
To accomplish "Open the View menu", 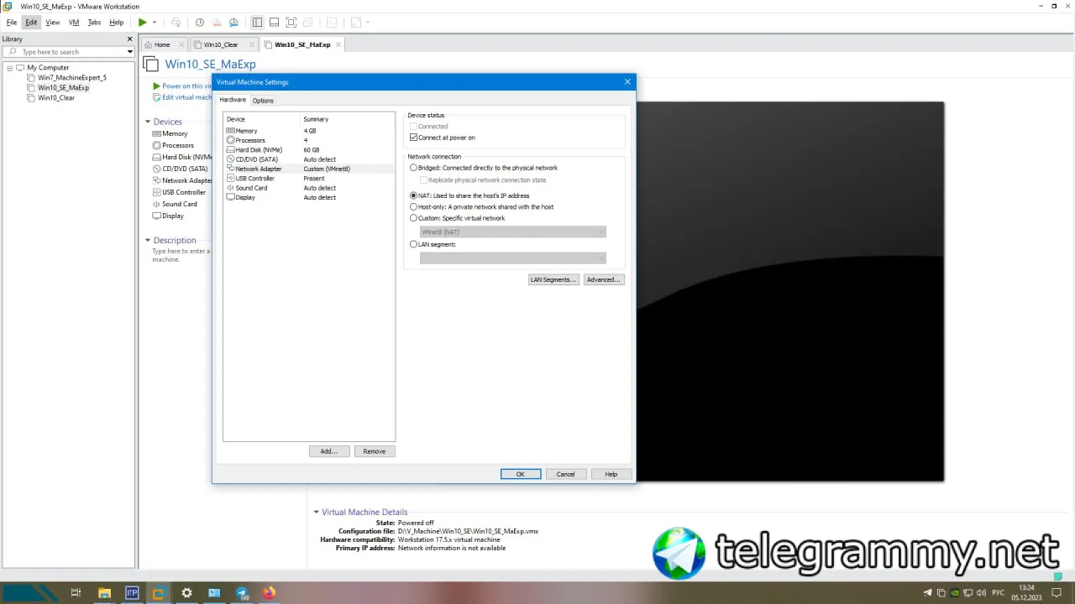I will [x=53, y=23].
